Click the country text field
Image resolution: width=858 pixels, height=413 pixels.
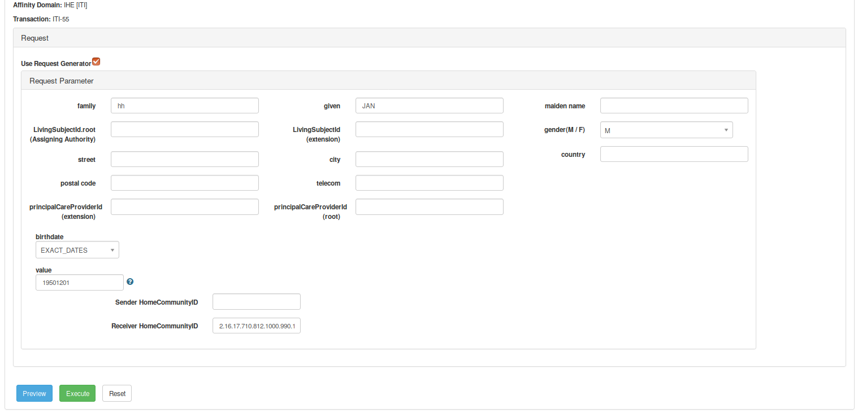(x=674, y=154)
